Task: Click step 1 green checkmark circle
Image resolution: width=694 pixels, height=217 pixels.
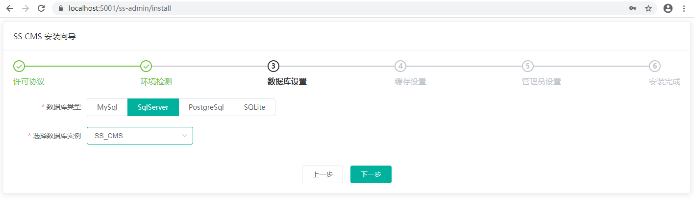Action: coord(19,66)
